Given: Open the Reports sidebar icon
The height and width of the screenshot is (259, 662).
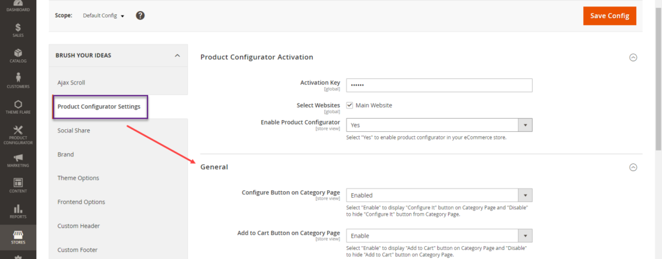Looking at the screenshot, I should (18, 211).
